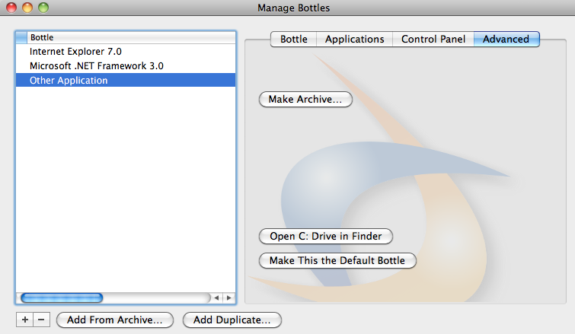575x334 pixels.
Task: Click the right scroll arrow in bottle list
Action: [229, 297]
